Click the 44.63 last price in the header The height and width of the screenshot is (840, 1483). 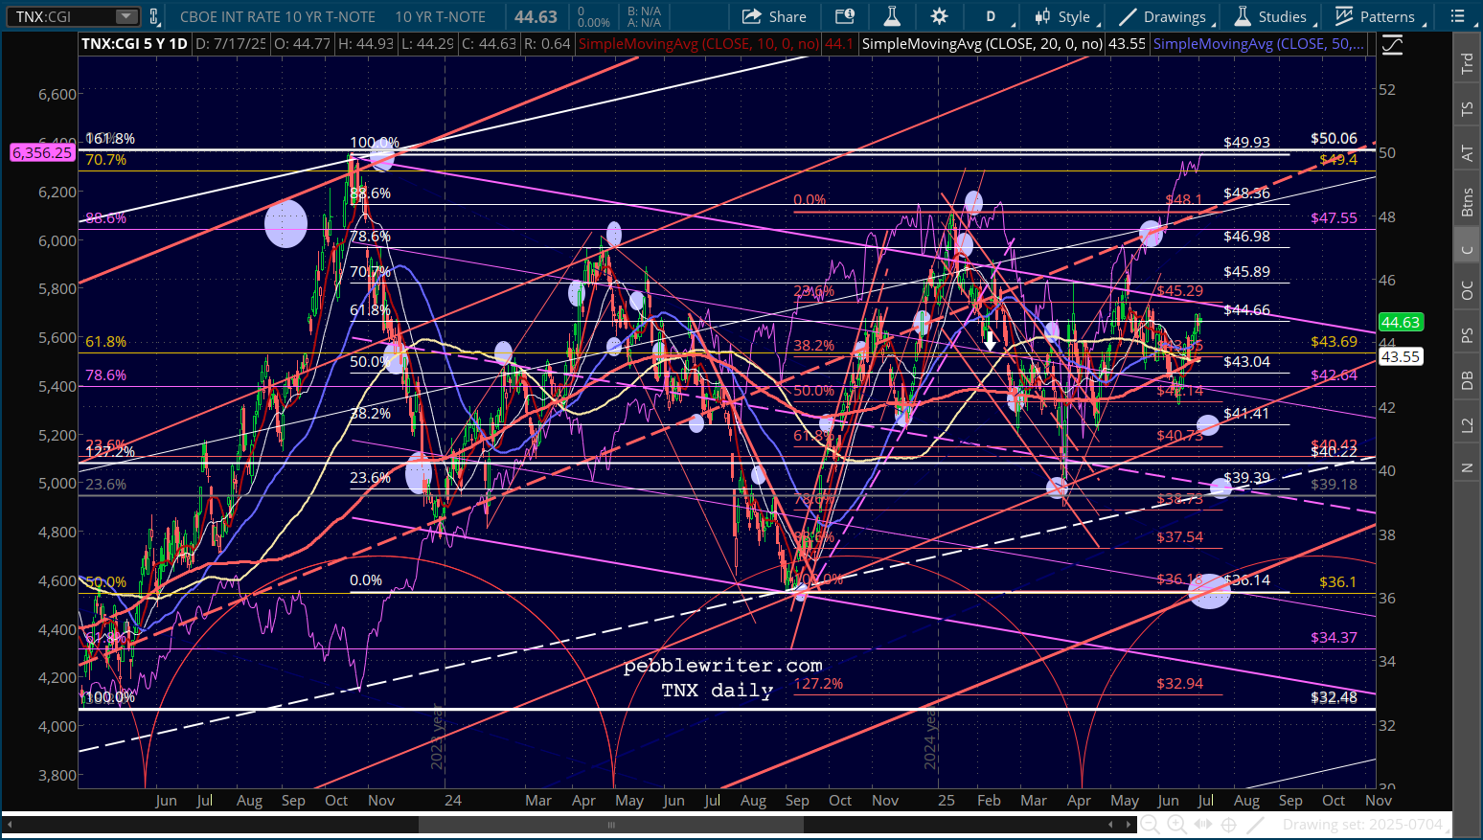click(x=536, y=16)
